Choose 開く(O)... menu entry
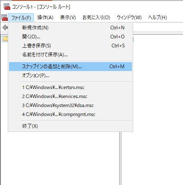This screenshot has width=183, height=185. click(70, 37)
